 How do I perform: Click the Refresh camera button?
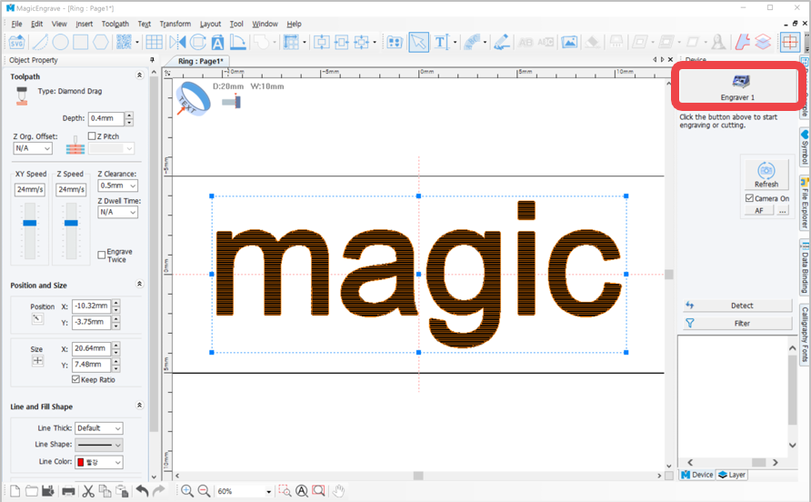766,174
